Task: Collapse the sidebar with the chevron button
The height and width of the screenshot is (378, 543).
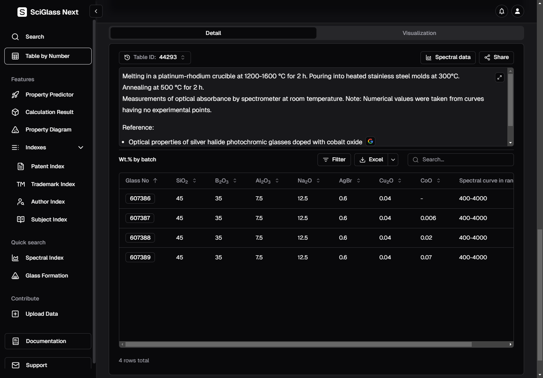Action: (x=96, y=11)
